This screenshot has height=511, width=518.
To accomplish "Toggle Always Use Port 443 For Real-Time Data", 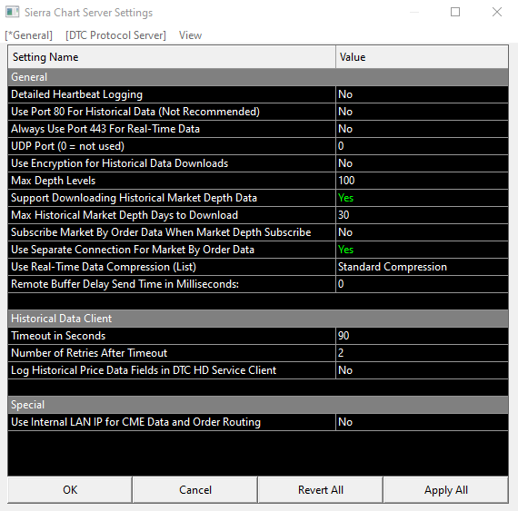I will [422, 129].
